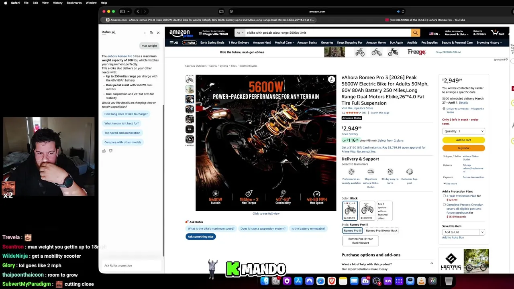Click Add to cart button
Screen dimensions: 514x289
pos(463,140)
